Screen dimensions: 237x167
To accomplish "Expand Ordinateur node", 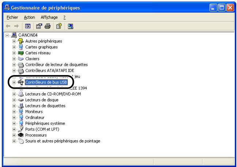I will [14, 118].
